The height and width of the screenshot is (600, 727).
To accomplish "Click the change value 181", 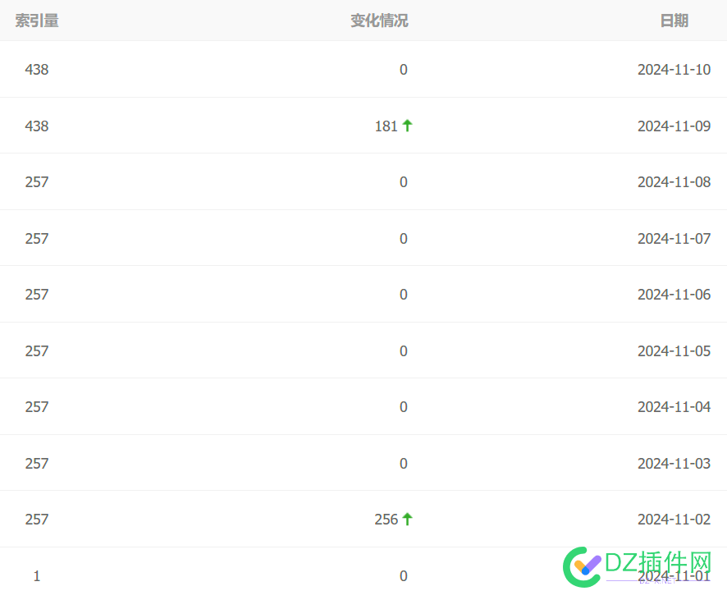I will 386,126.
